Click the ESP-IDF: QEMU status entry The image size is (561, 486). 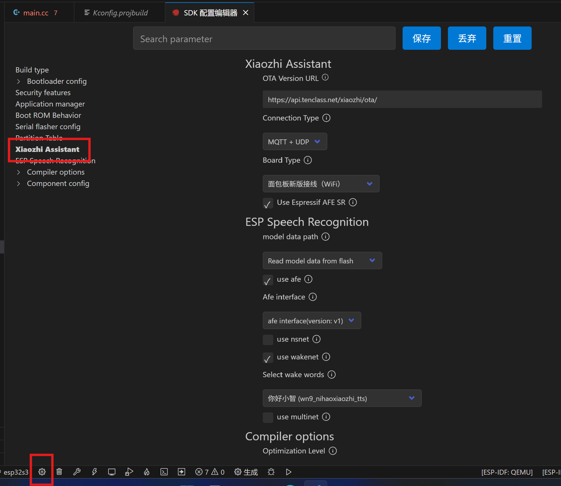click(507, 472)
